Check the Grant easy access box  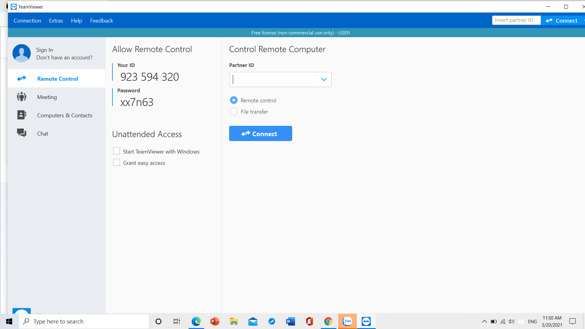pyautogui.click(x=116, y=162)
